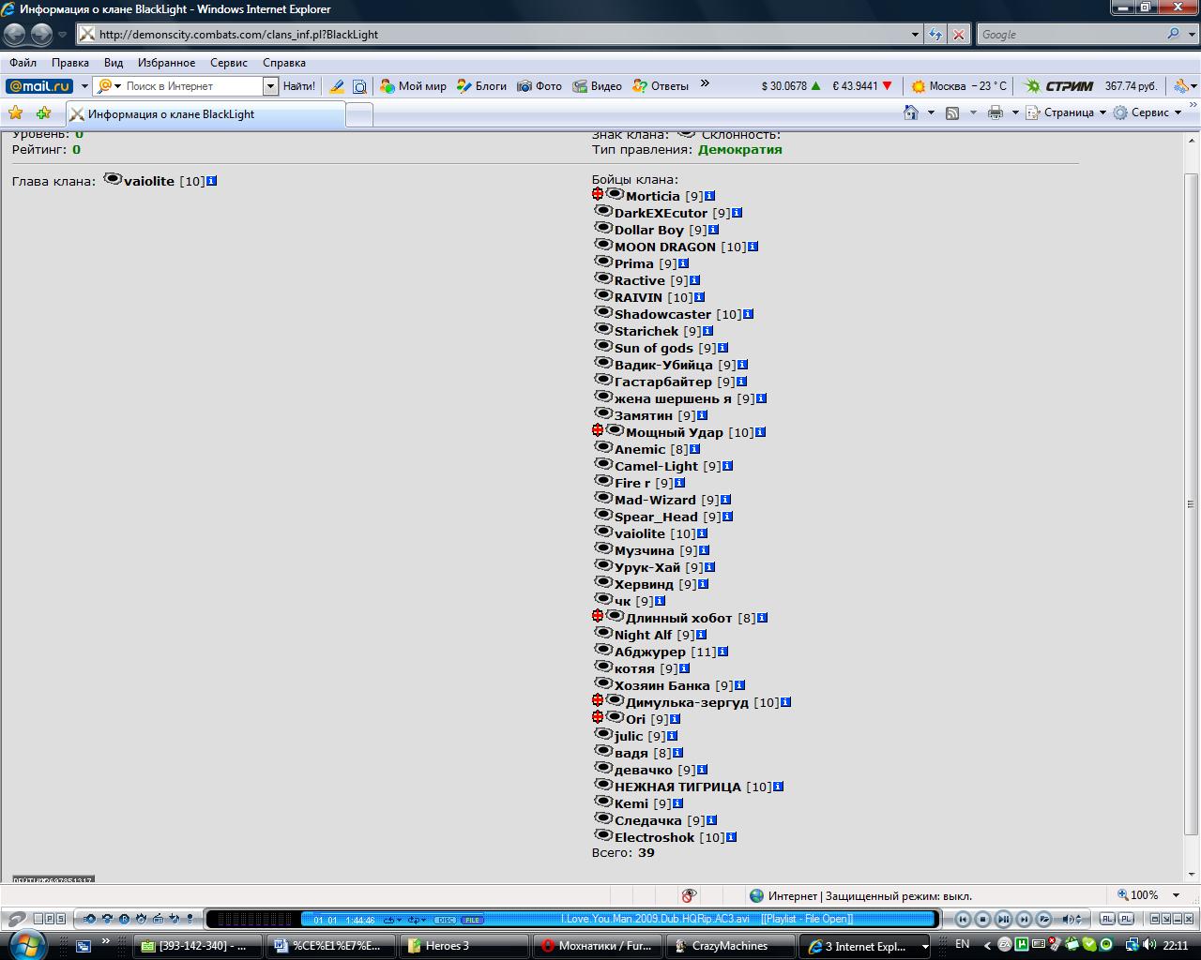Image resolution: width=1201 pixels, height=960 pixels.
Task: Go back with browser Back arrow
Action: point(14,35)
